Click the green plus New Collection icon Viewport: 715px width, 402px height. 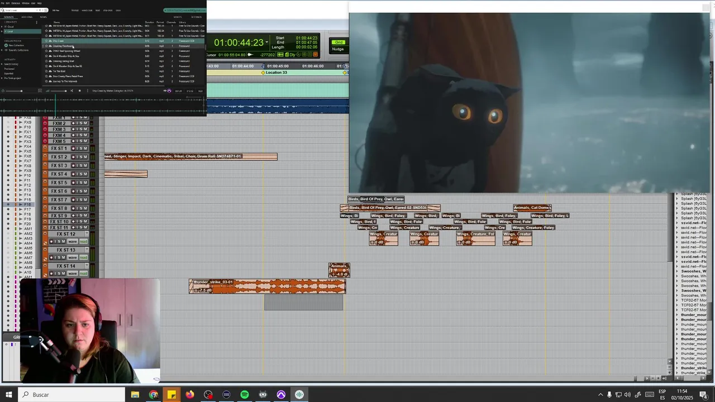tap(6, 45)
